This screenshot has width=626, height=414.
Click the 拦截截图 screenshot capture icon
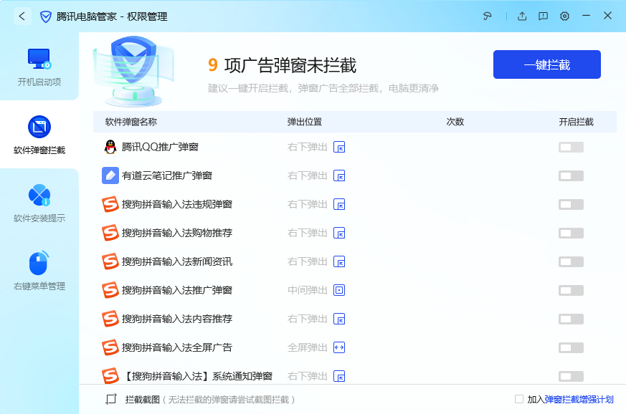click(111, 399)
